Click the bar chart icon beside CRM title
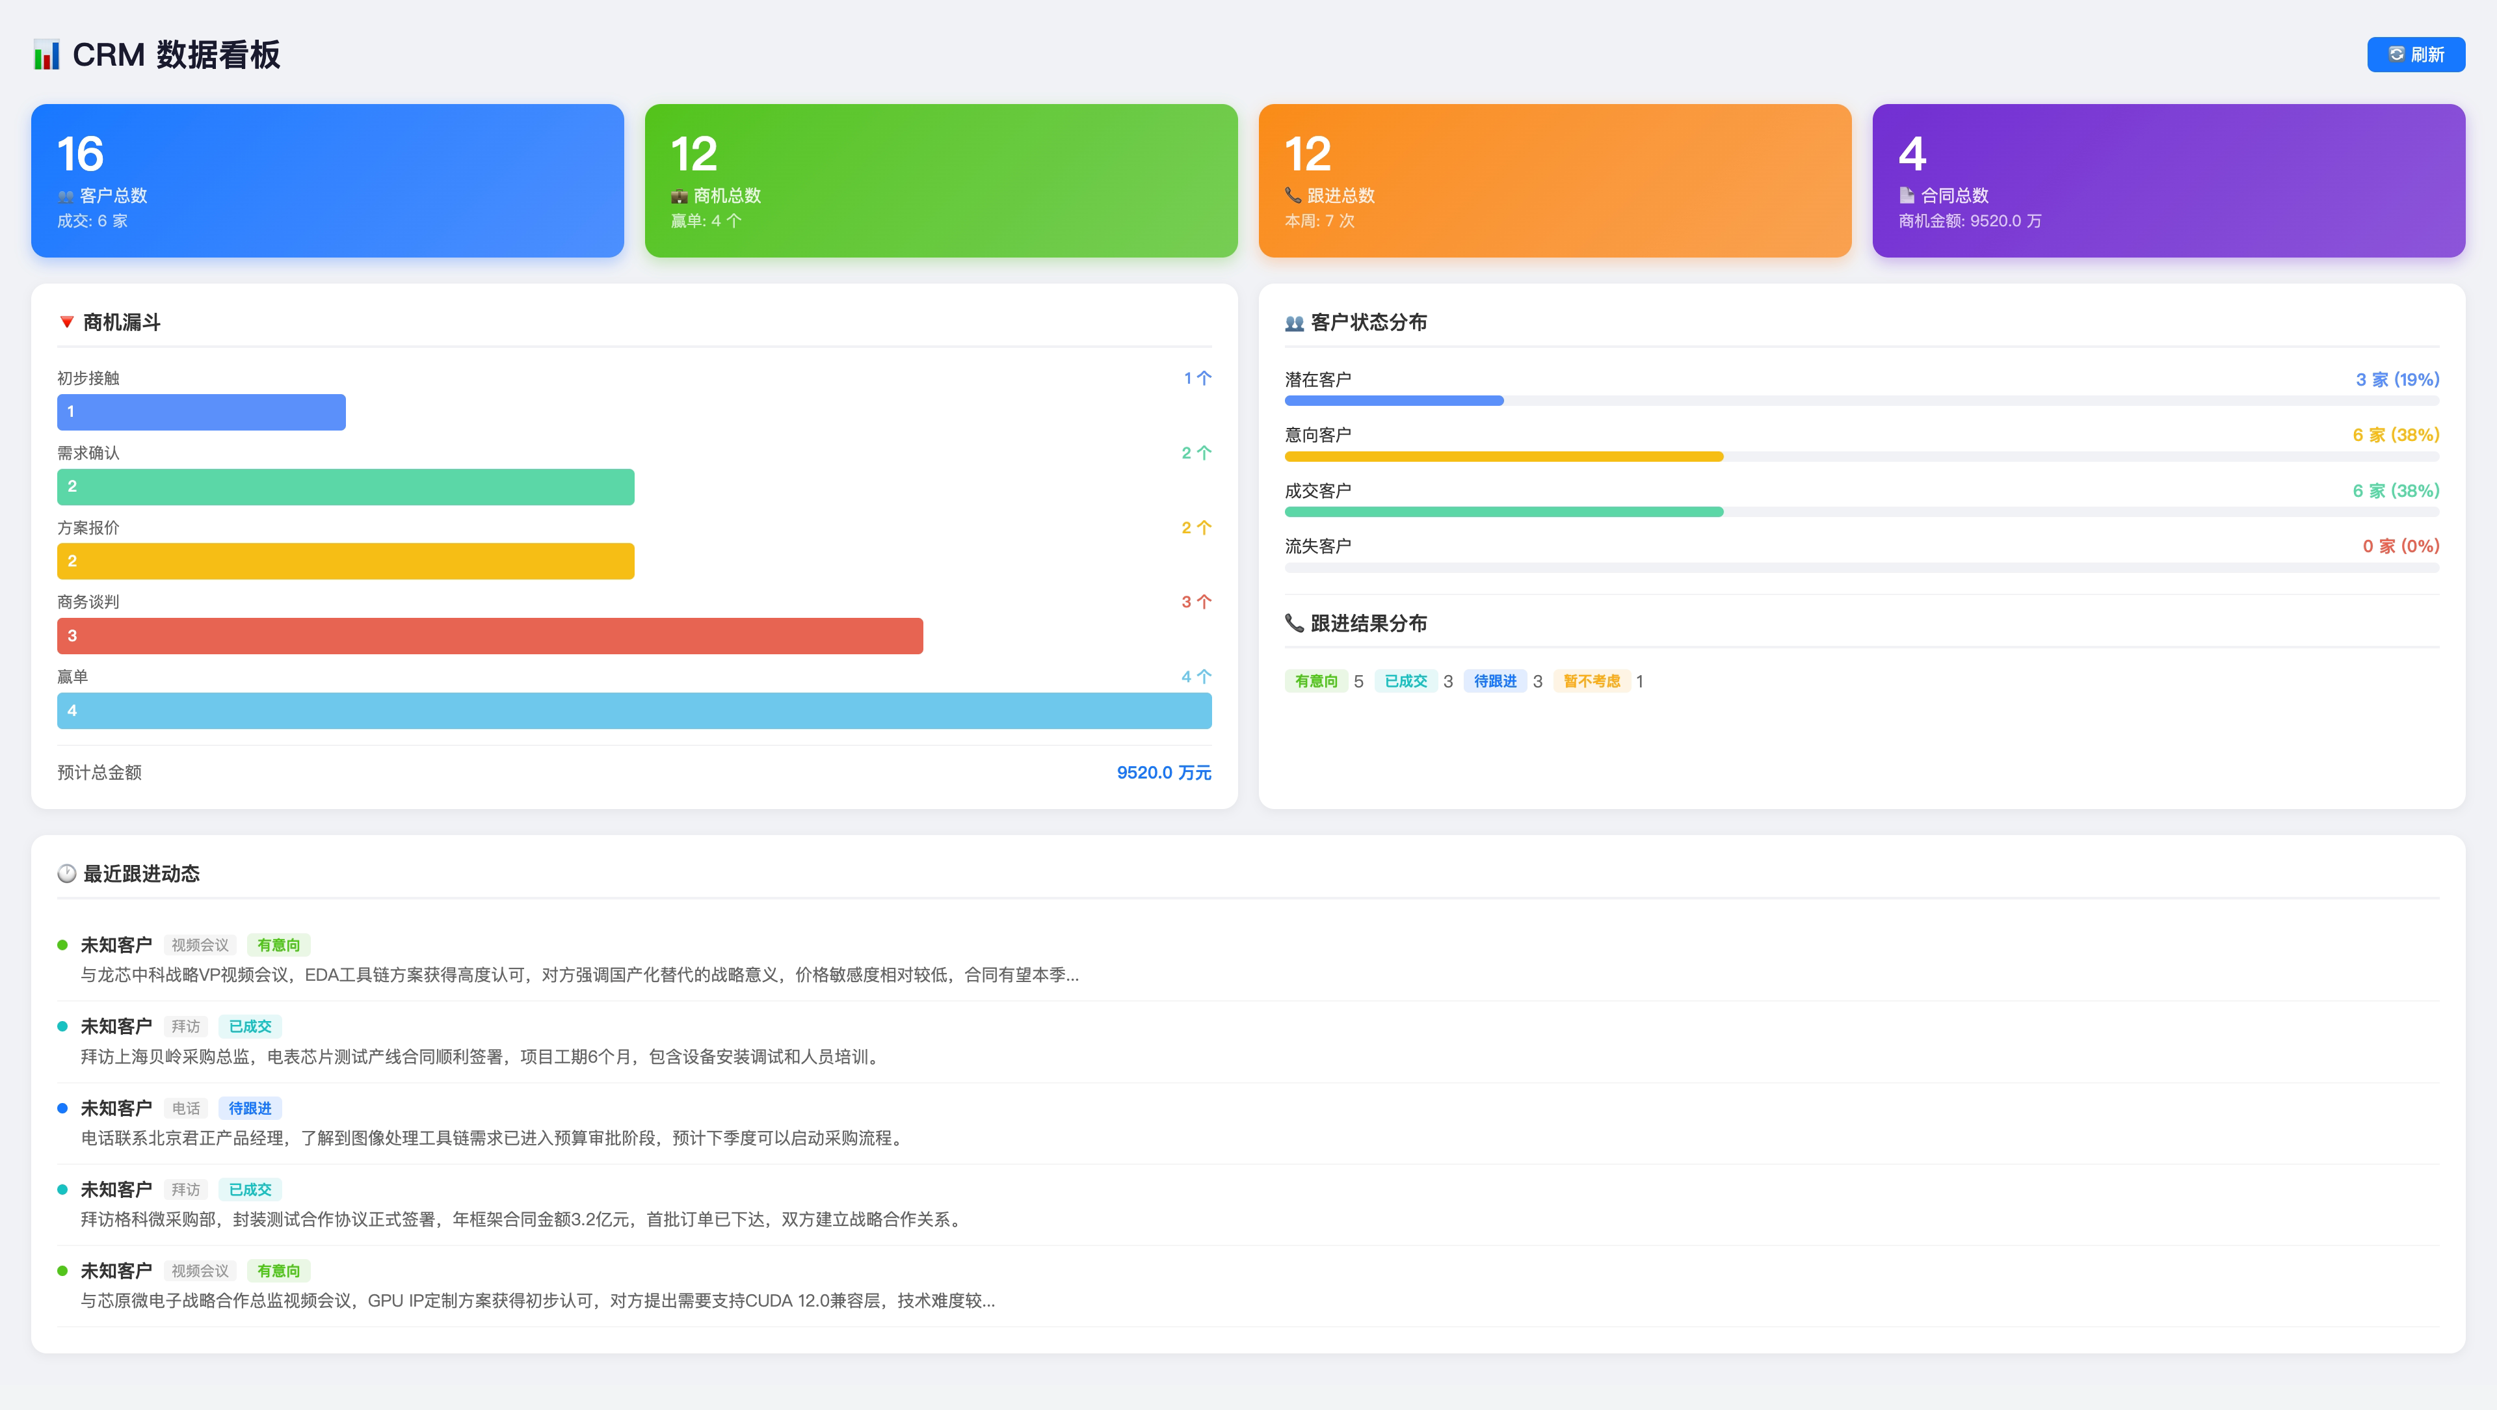 click(x=47, y=55)
